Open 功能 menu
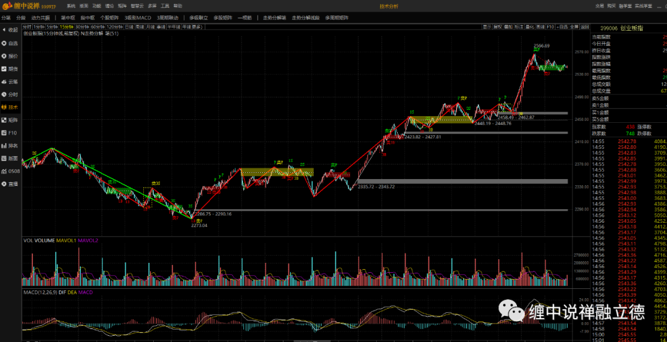The height and width of the screenshot is (342, 667). (x=96, y=6)
